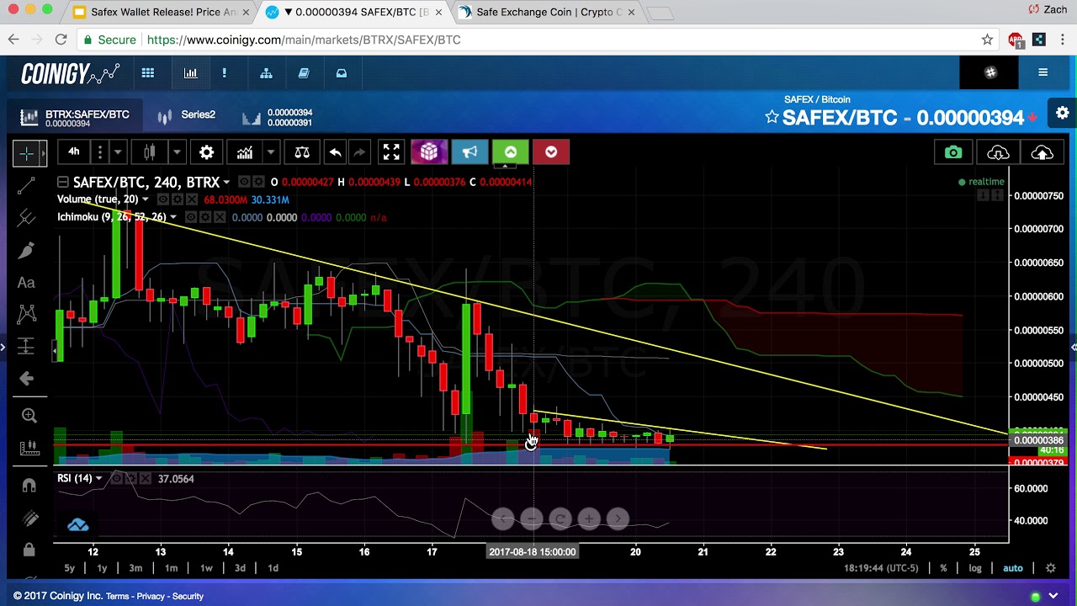
Task: Click the back arrow tool in sidebar
Action: (x=26, y=379)
